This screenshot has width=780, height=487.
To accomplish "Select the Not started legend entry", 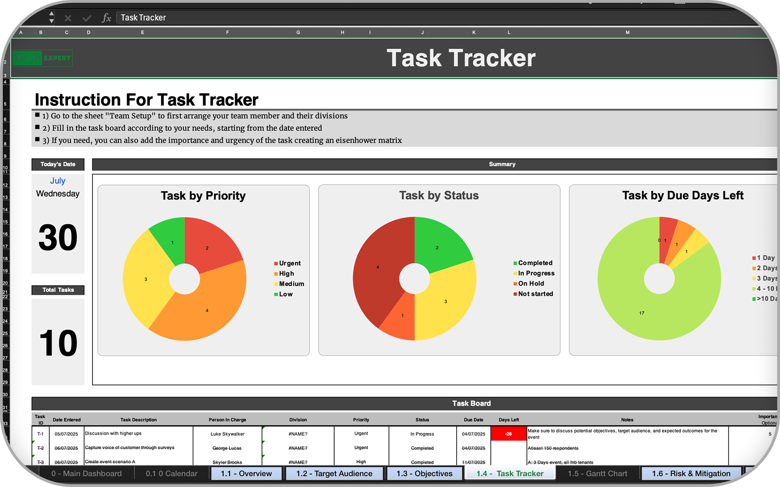I will pyautogui.click(x=535, y=294).
